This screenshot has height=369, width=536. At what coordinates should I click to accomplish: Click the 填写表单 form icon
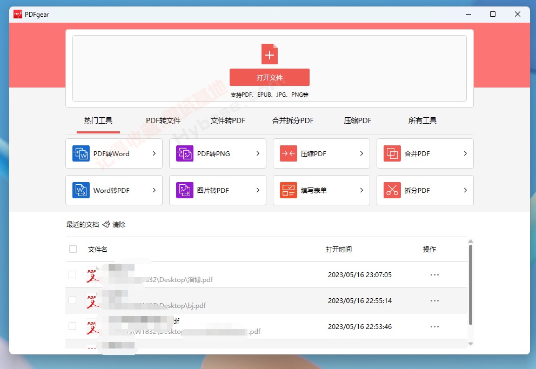pyautogui.click(x=288, y=190)
